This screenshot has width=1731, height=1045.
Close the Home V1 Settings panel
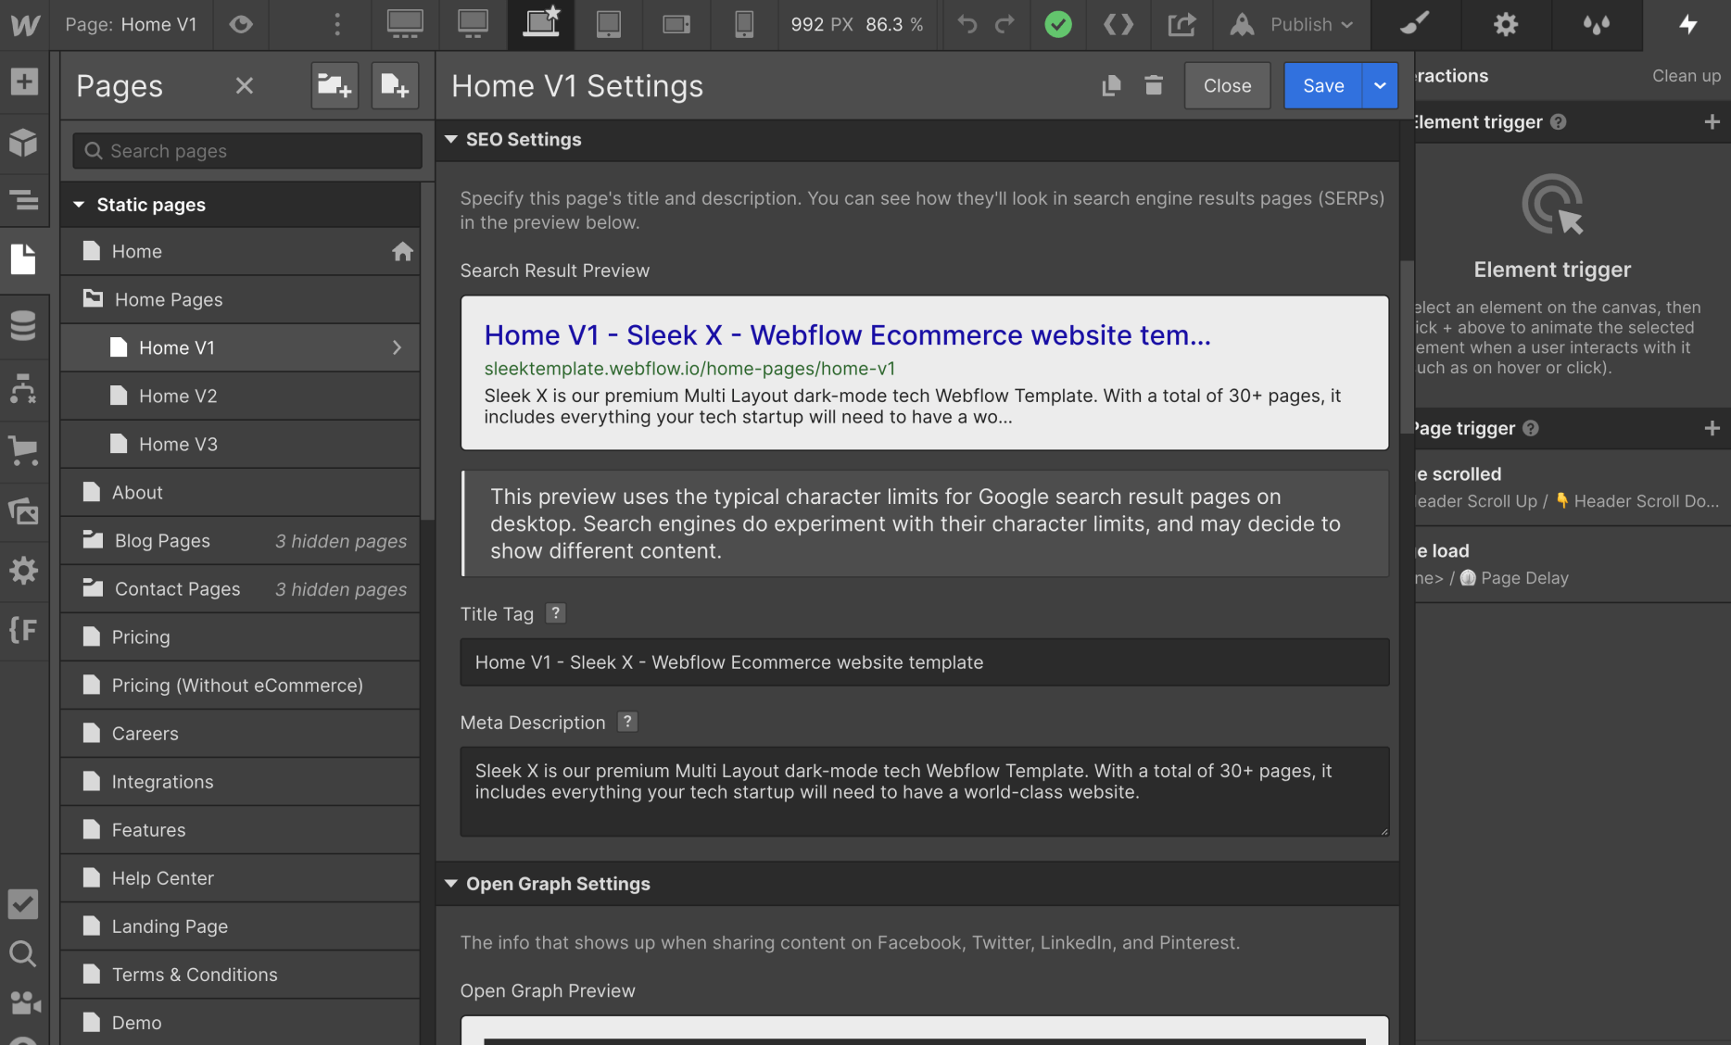pos(1227,85)
